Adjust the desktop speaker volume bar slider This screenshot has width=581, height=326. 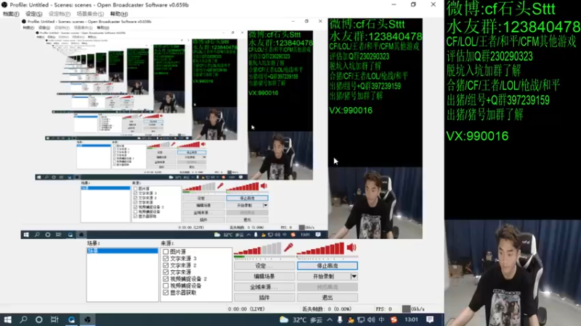pos(321,249)
